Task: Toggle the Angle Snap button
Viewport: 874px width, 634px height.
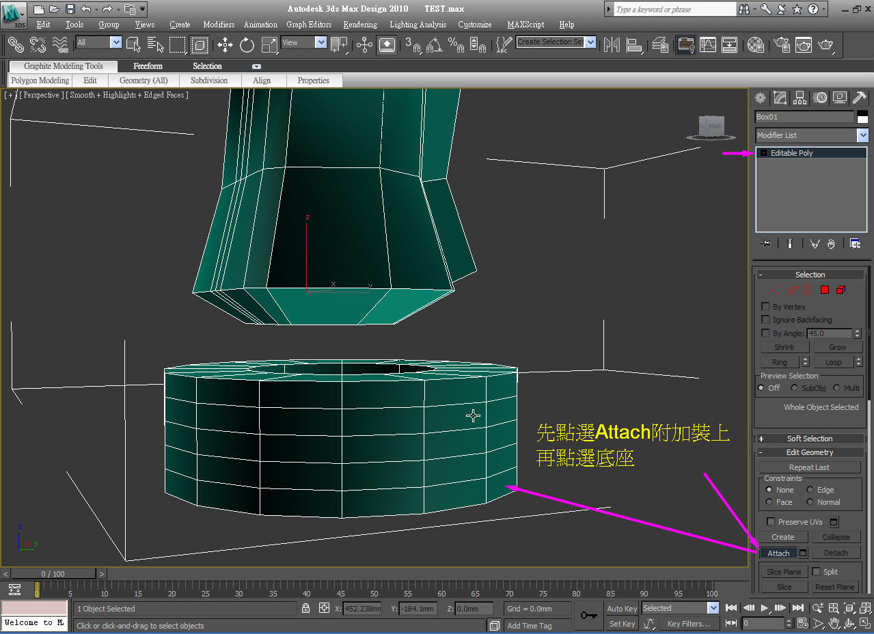Action: (x=434, y=45)
